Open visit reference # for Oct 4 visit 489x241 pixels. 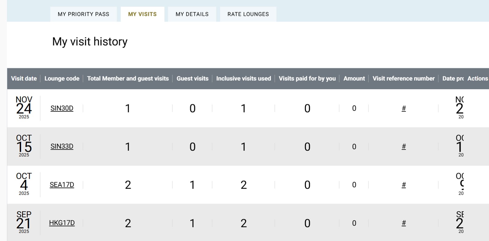click(x=404, y=185)
